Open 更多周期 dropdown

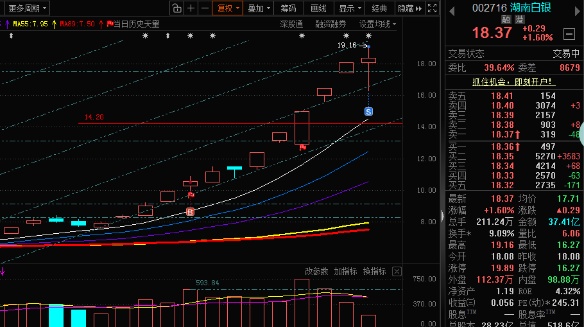click(27, 8)
